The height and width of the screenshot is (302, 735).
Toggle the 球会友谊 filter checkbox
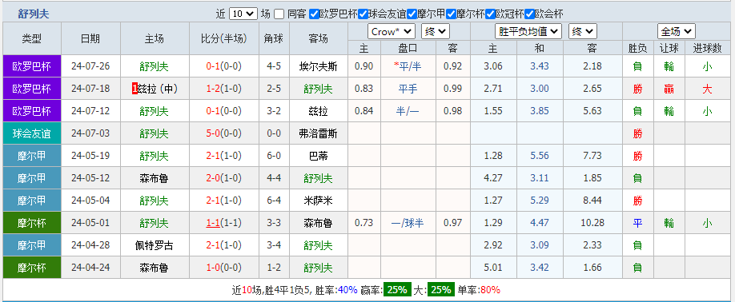point(363,14)
